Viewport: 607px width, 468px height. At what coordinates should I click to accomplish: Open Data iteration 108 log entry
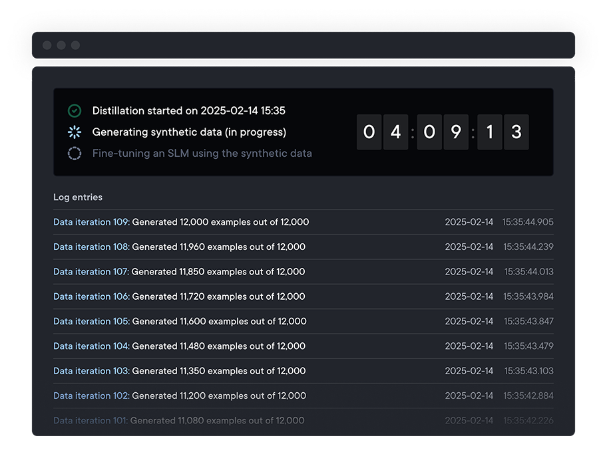89,247
